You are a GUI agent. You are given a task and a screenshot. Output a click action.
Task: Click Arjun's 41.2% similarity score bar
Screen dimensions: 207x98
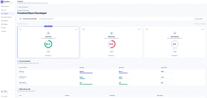pos(86,79)
